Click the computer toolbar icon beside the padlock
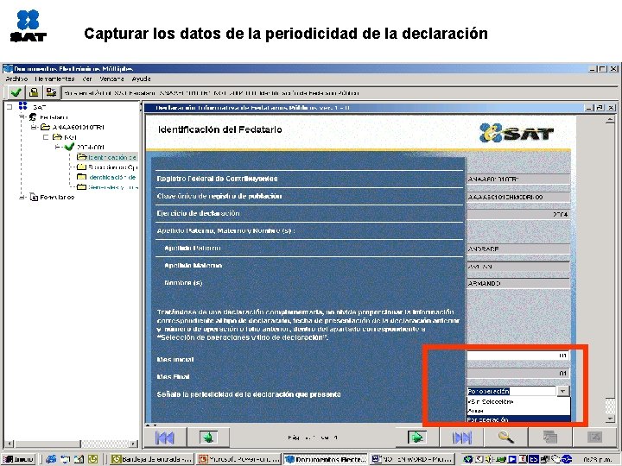 click(x=51, y=92)
